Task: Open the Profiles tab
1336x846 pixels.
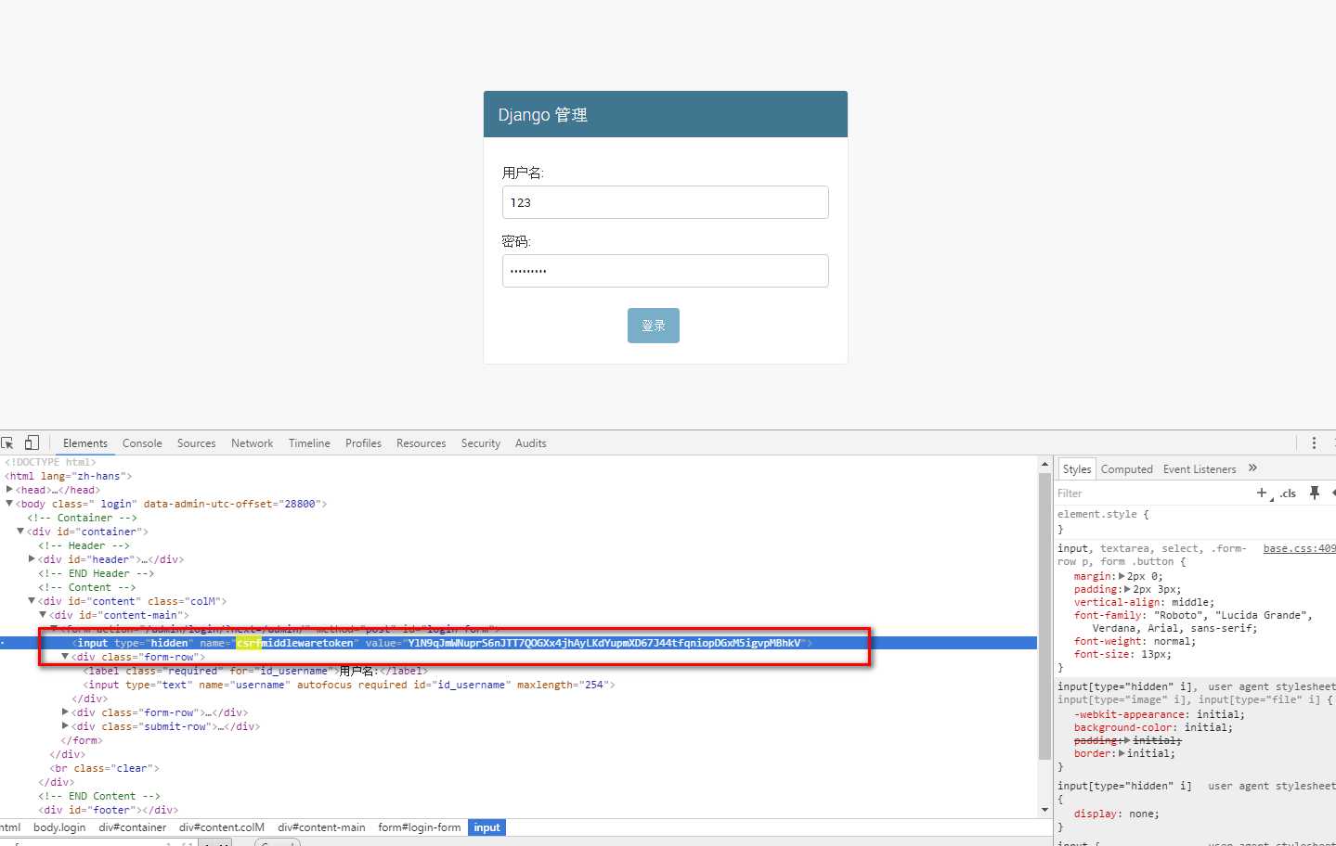Action: [363, 443]
